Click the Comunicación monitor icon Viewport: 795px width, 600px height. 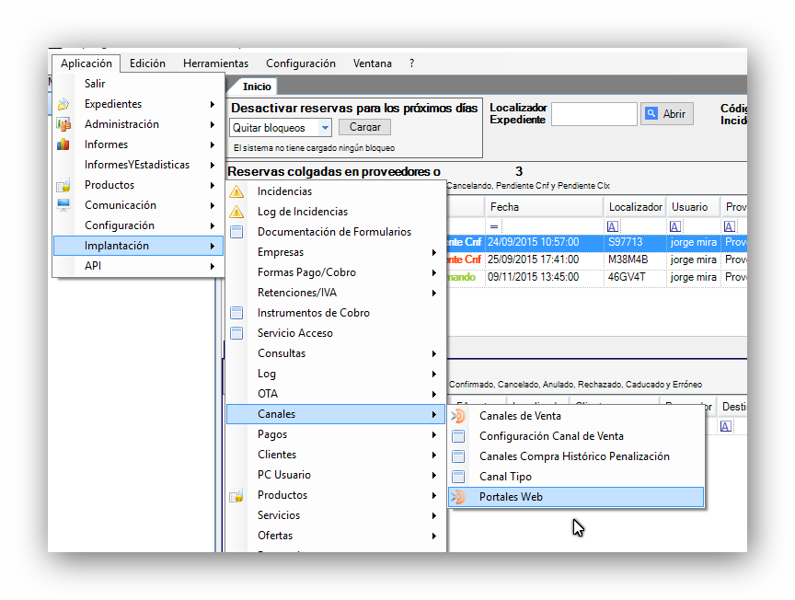point(63,205)
